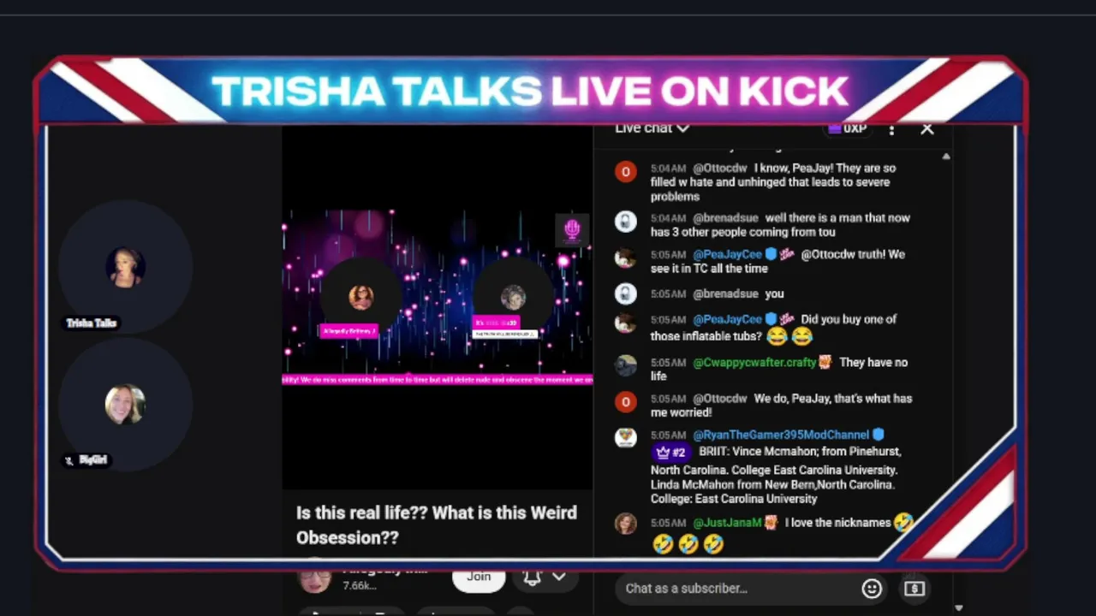Click the pink scrolling ticker in video

437,379
